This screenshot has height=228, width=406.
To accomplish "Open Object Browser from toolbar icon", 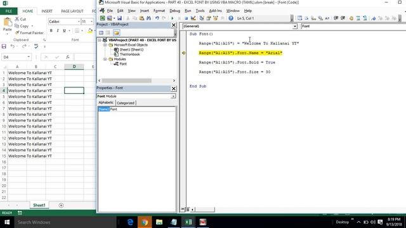I will 216,18.
